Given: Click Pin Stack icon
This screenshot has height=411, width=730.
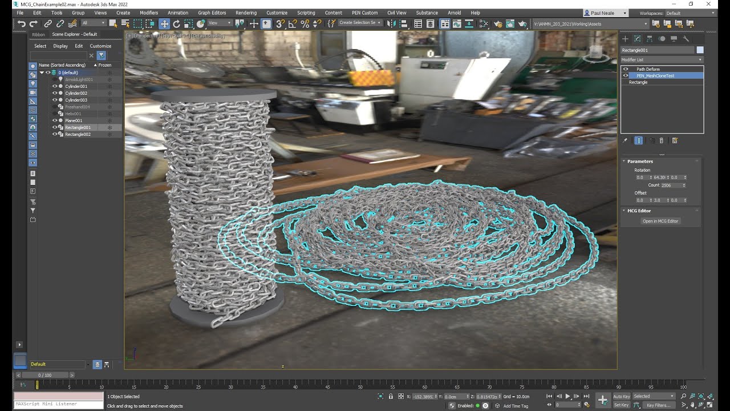Looking at the screenshot, I should point(625,140).
